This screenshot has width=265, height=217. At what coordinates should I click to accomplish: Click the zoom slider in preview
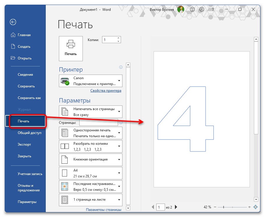coord(224,207)
